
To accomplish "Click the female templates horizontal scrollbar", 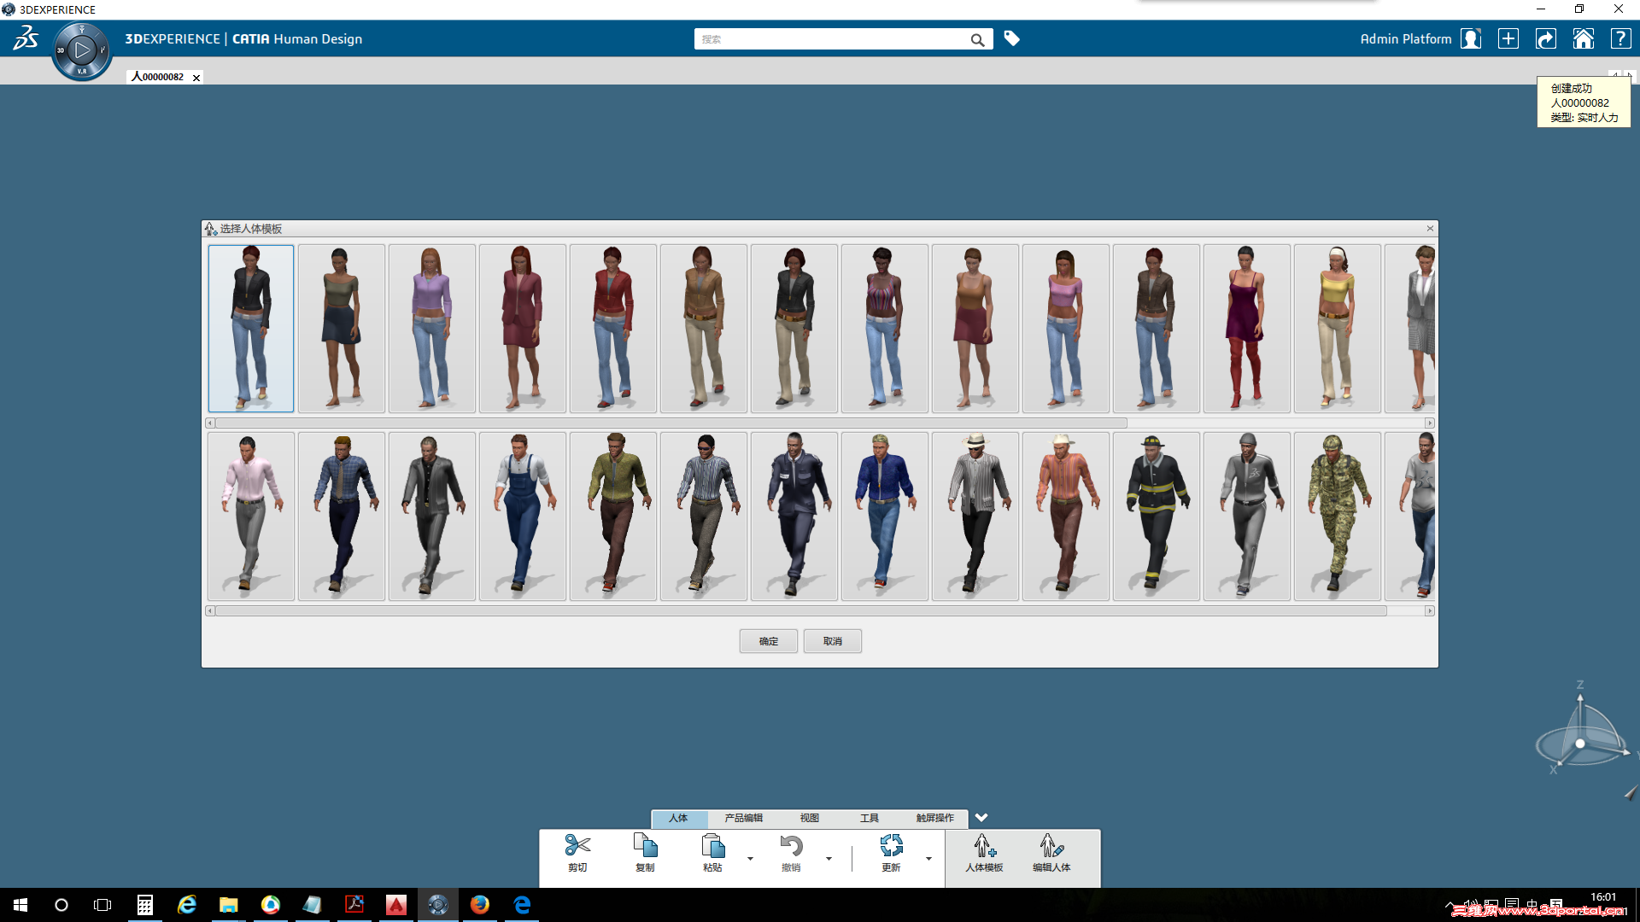I will point(671,423).
